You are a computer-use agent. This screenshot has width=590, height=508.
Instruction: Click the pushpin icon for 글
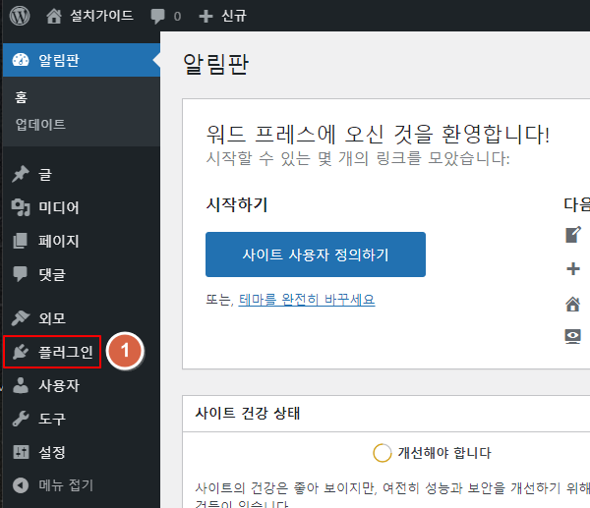21,174
